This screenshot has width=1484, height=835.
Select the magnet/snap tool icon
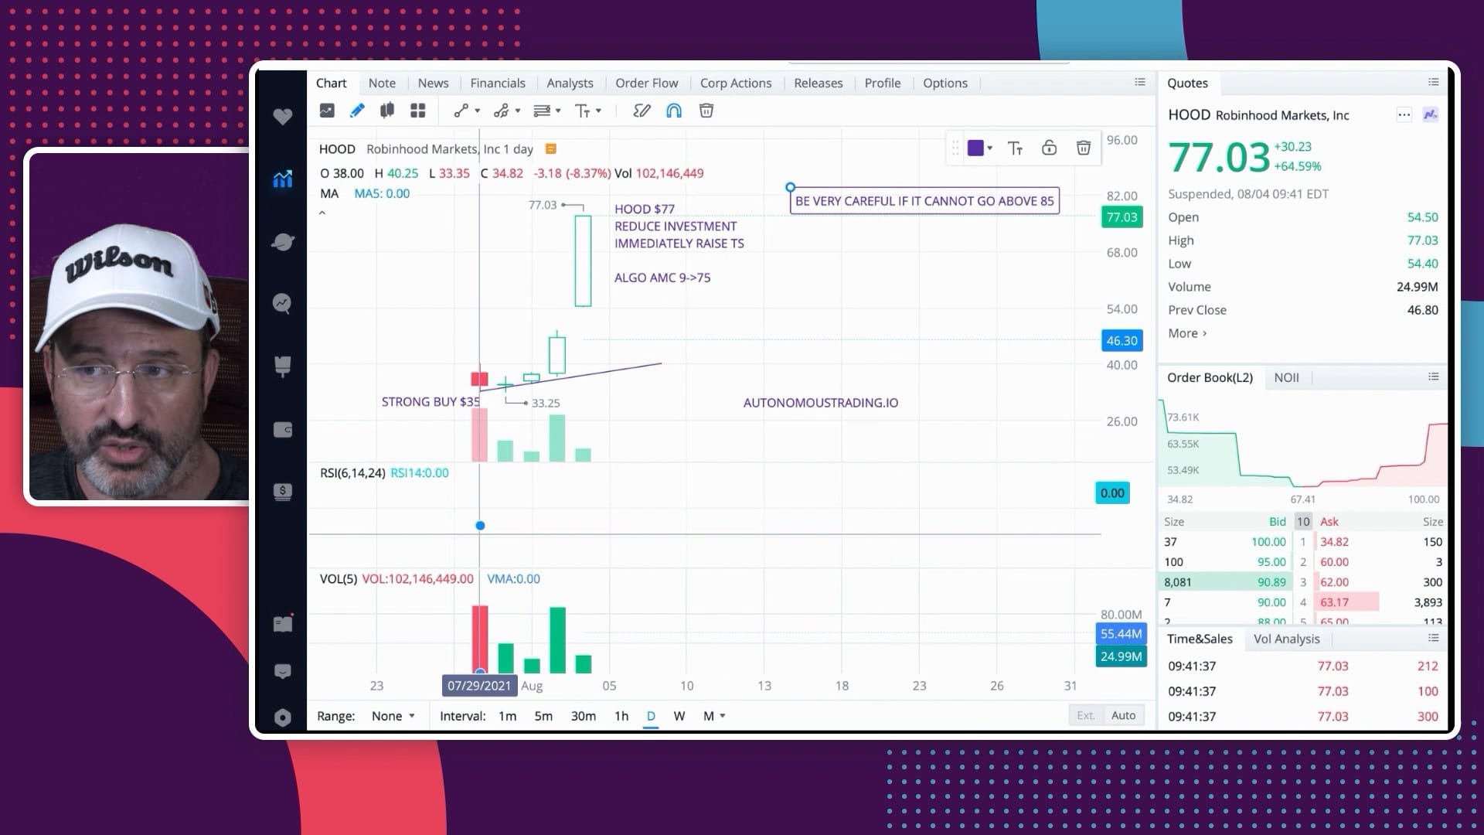pos(674,111)
